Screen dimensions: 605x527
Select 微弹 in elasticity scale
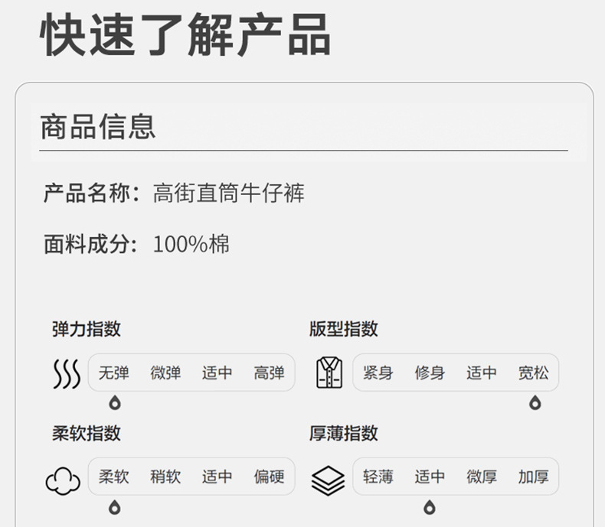pyautogui.click(x=165, y=373)
